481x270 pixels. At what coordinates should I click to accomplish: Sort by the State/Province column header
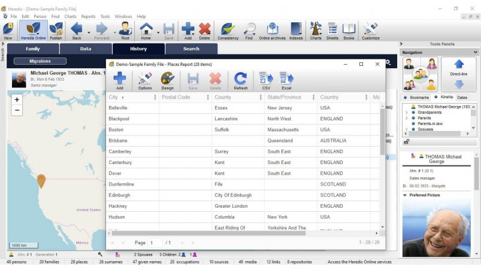[x=284, y=97]
